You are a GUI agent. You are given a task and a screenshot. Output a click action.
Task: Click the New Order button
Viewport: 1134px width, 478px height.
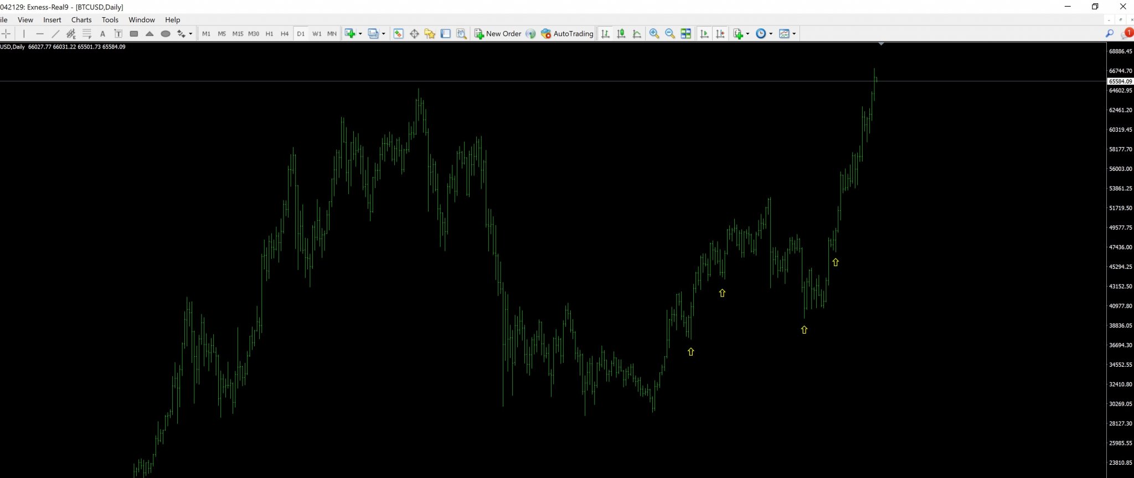498,34
